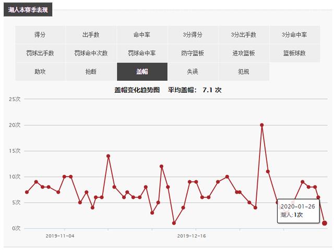Click the 12次 data point peak

click(161, 167)
